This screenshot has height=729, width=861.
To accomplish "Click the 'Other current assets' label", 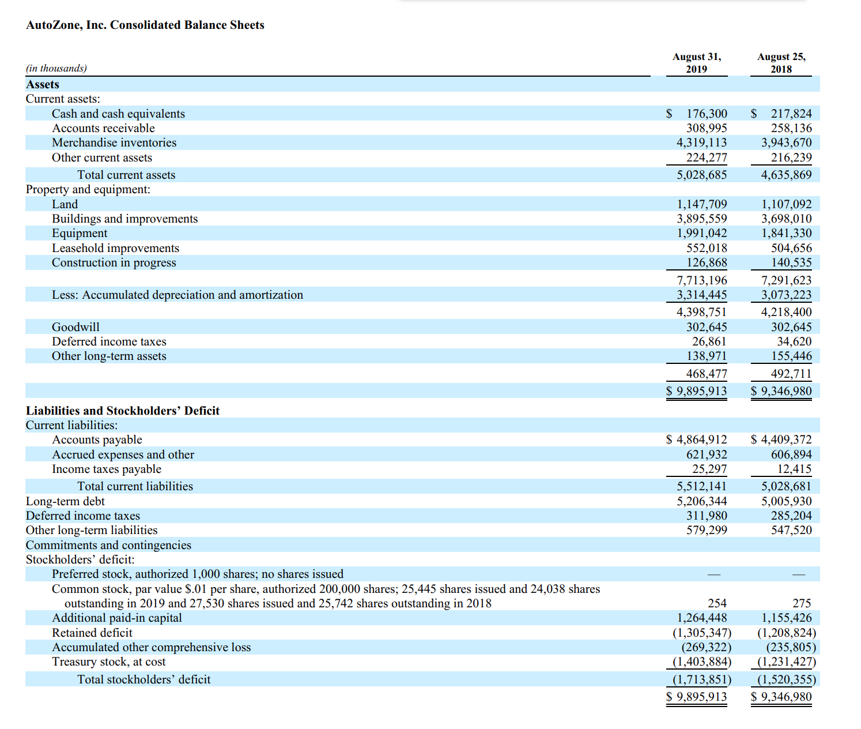I will tap(102, 157).
